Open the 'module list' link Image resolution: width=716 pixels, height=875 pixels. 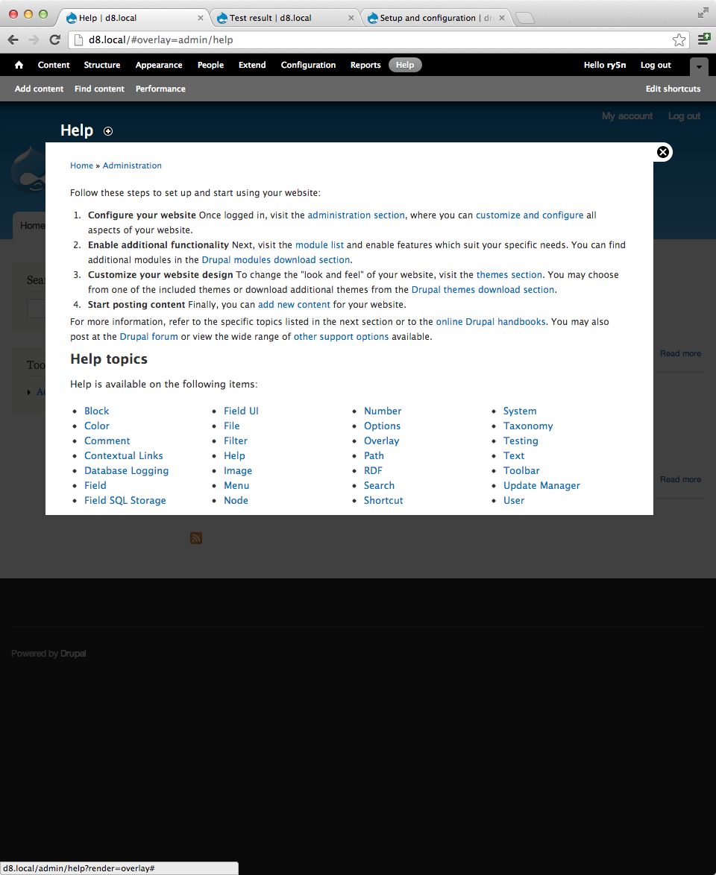pyautogui.click(x=319, y=245)
